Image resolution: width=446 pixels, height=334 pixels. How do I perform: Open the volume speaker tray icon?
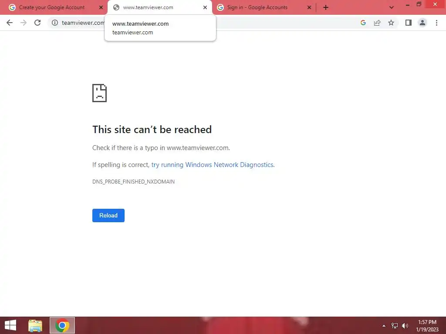tap(405, 326)
